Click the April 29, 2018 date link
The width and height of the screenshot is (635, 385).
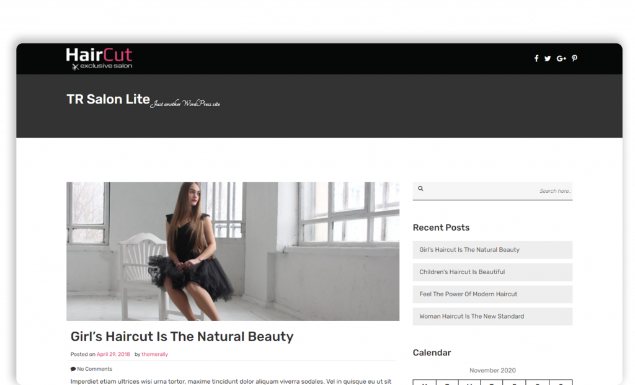[113, 354]
